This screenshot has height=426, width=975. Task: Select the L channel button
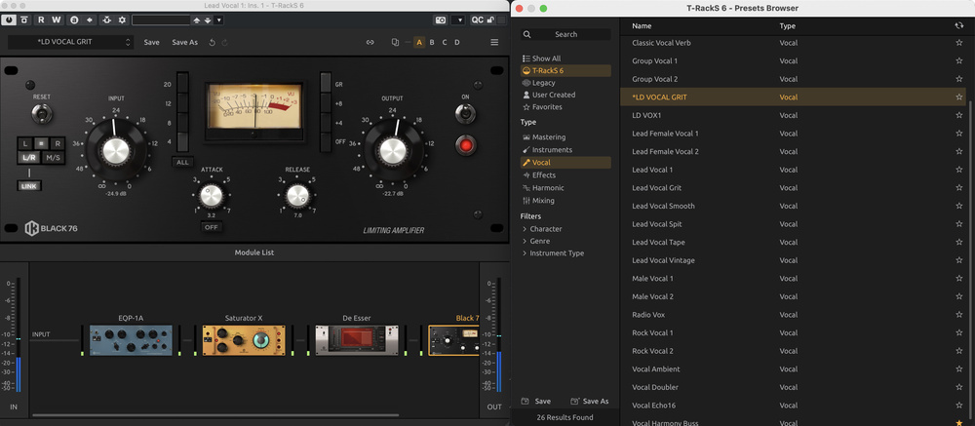point(25,143)
